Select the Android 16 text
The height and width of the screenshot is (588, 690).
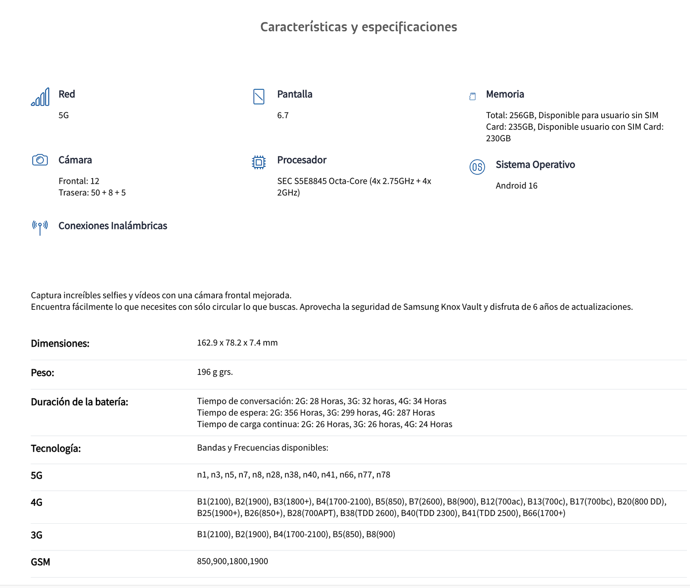coord(517,186)
